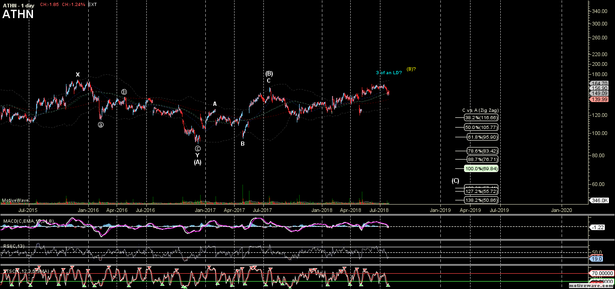The image size is (615, 289).
Task: Open the STSC(C,12,3,5,SMA) study label
Action: [26, 270]
